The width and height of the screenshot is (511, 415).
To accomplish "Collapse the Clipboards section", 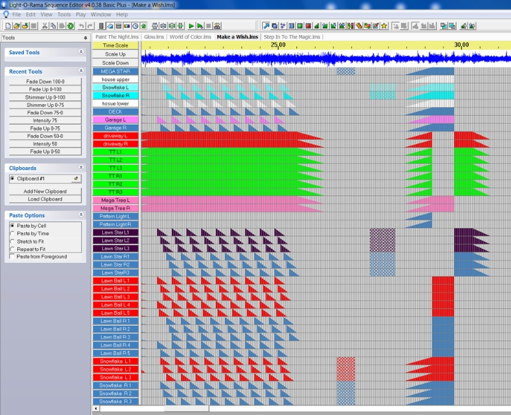I will (x=81, y=167).
